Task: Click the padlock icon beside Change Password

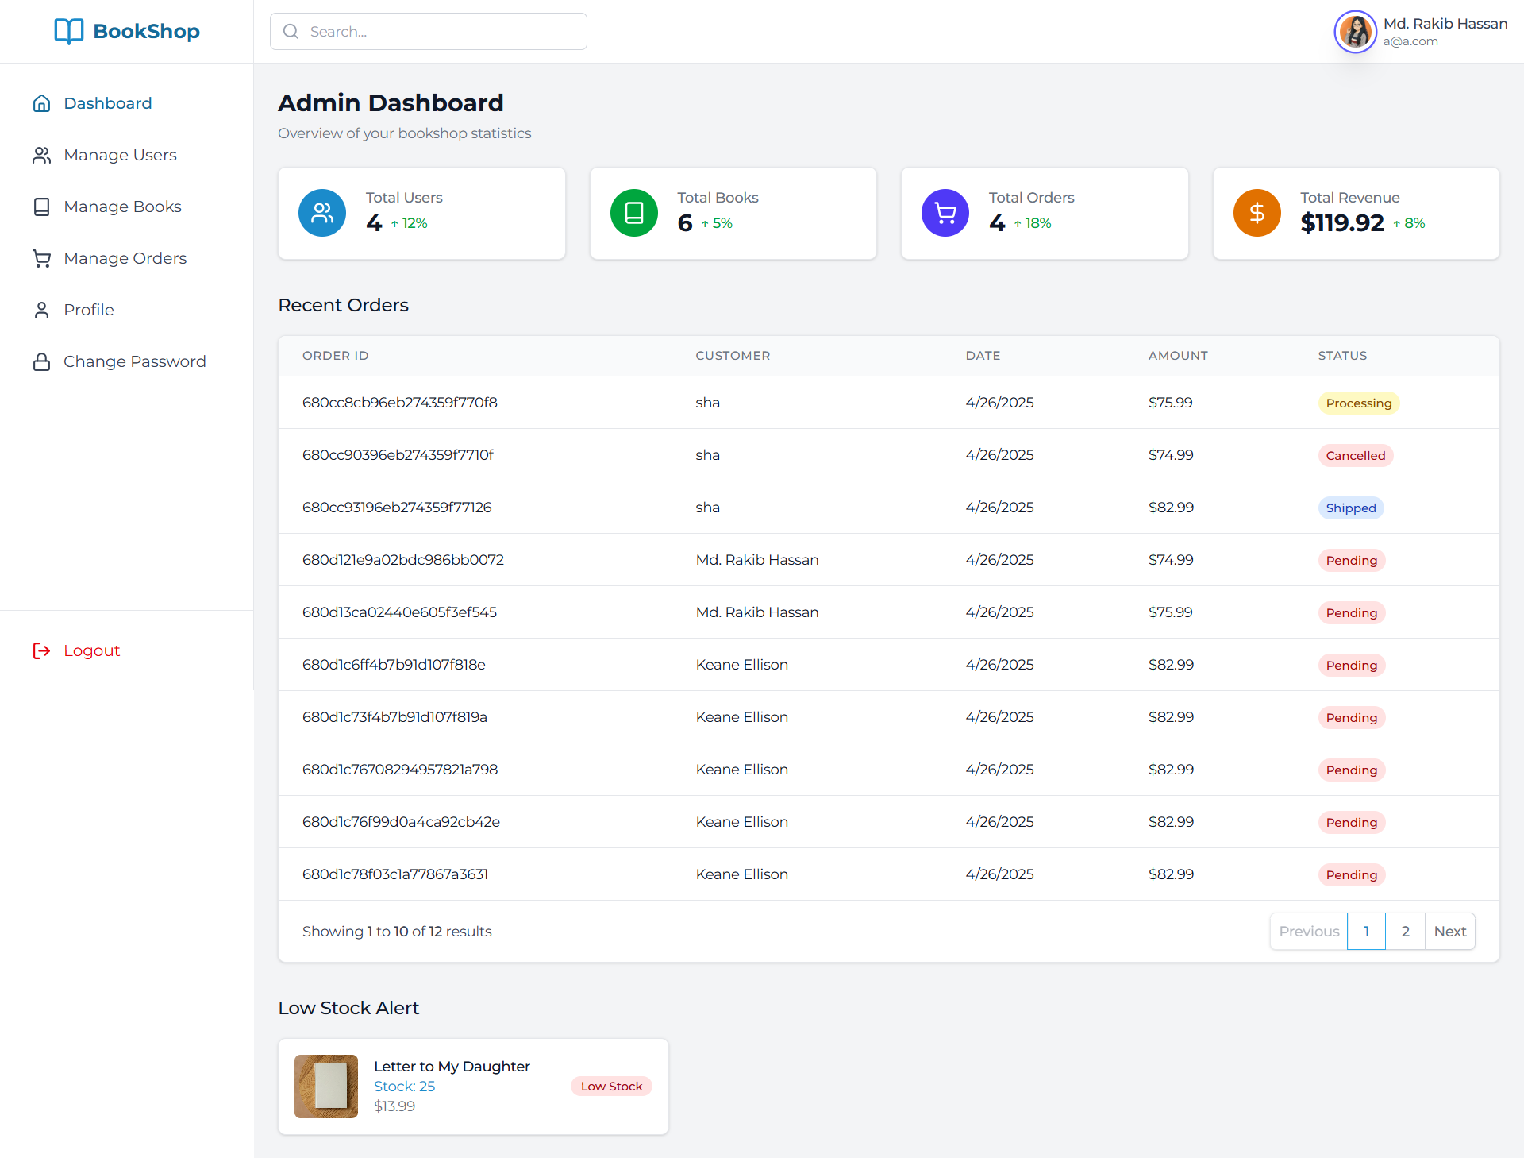Action: 41,362
